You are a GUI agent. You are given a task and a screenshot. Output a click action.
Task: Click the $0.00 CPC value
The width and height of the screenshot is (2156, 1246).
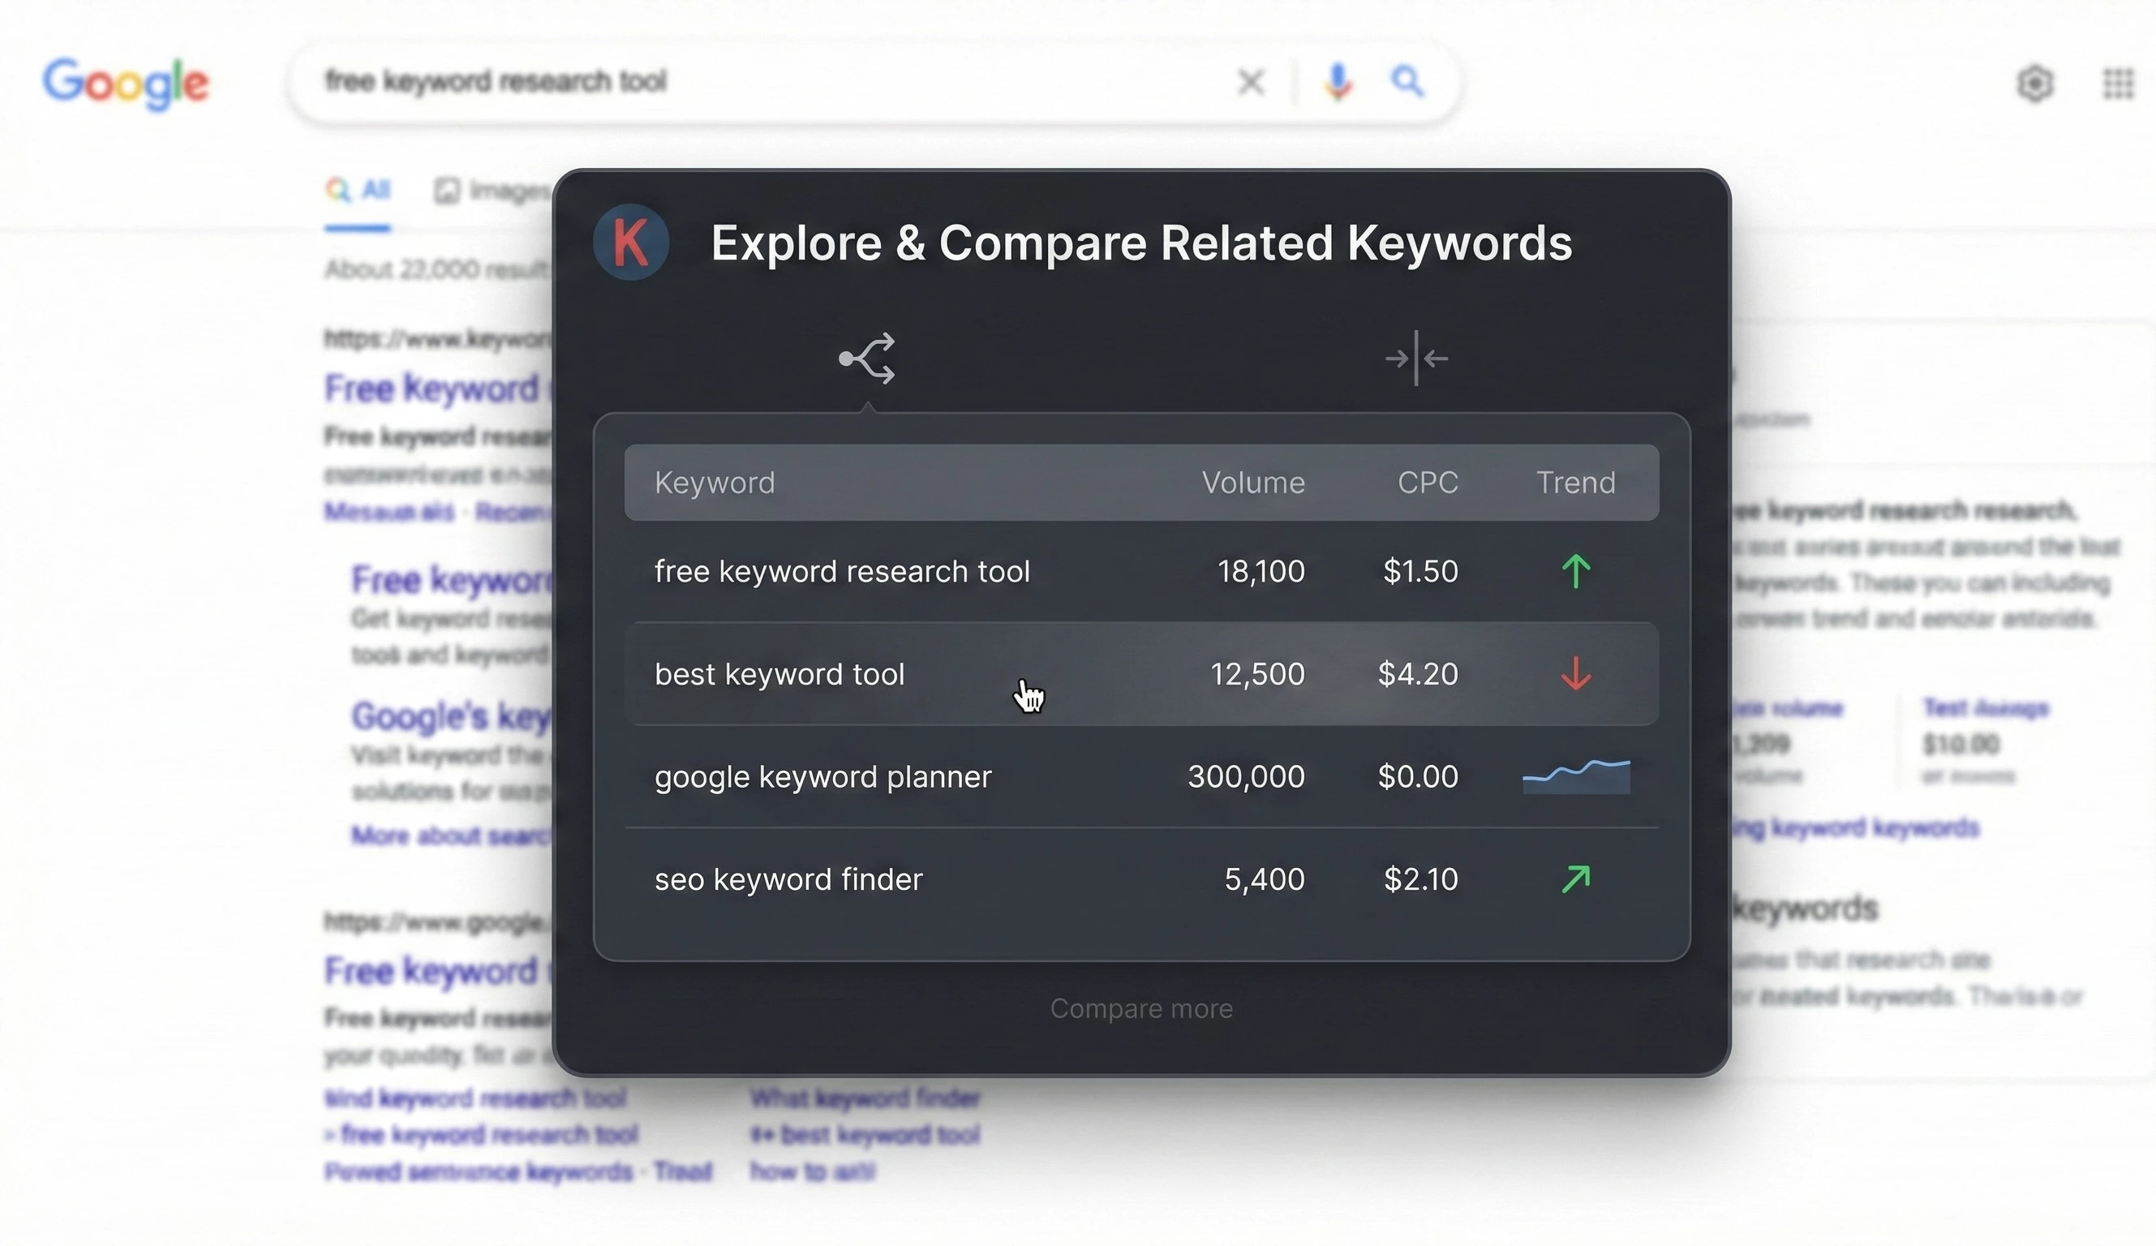tap(1418, 776)
